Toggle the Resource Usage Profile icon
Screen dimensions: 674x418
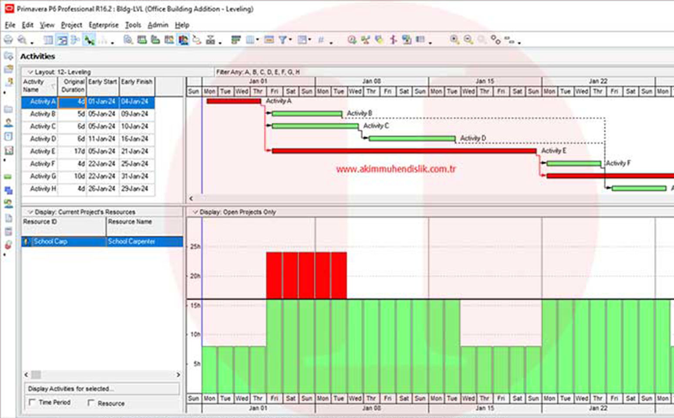pyautogui.click(x=183, y=40)
